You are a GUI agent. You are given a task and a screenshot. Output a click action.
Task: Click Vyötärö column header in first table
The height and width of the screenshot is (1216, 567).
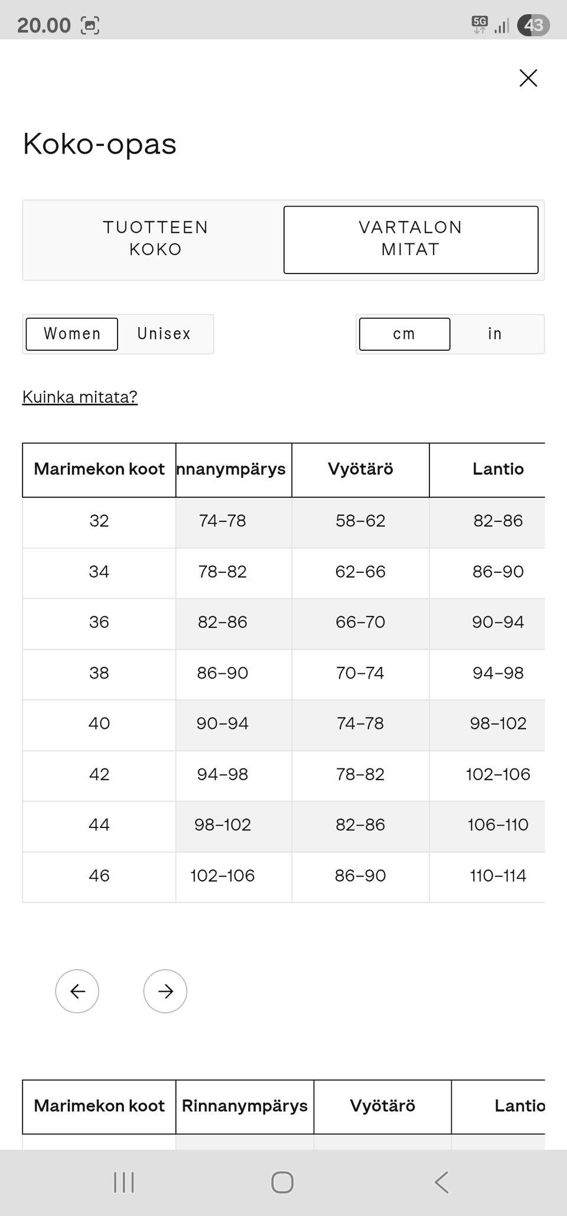tap(360, 470)
